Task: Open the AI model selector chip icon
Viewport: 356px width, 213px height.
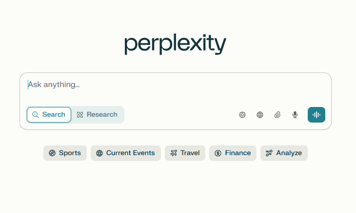Action: [x=242, y=115]
